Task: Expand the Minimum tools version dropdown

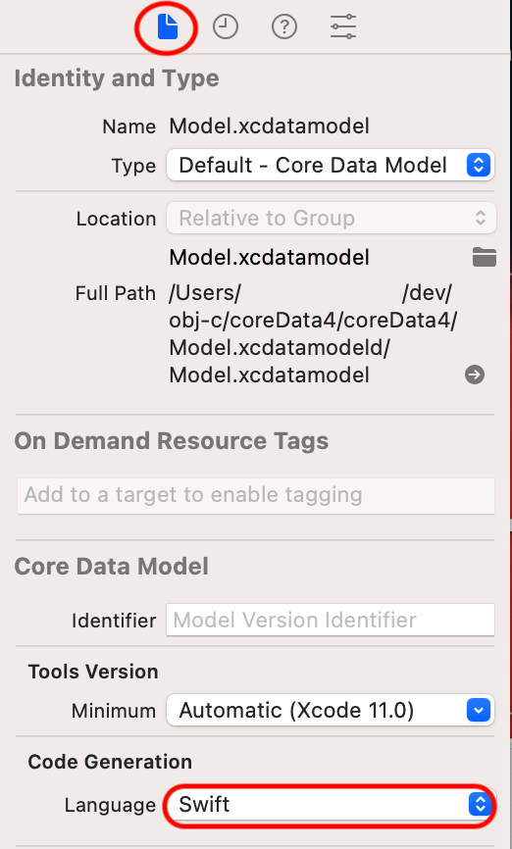Action: pos(331,710)
